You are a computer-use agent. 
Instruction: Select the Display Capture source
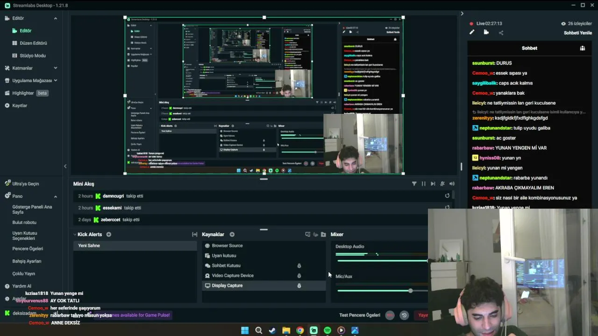coord(263,286)
